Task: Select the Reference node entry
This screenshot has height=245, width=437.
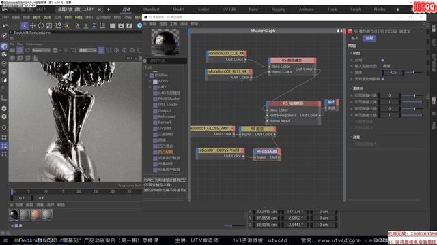Action: 167,116
